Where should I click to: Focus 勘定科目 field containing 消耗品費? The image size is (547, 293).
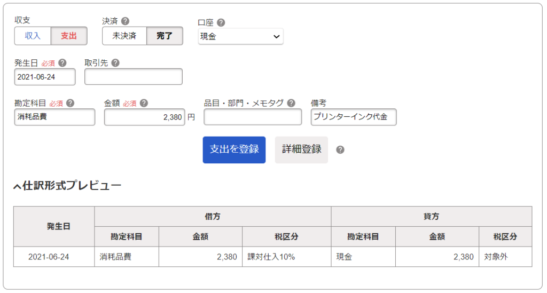[x=55, y=117]
